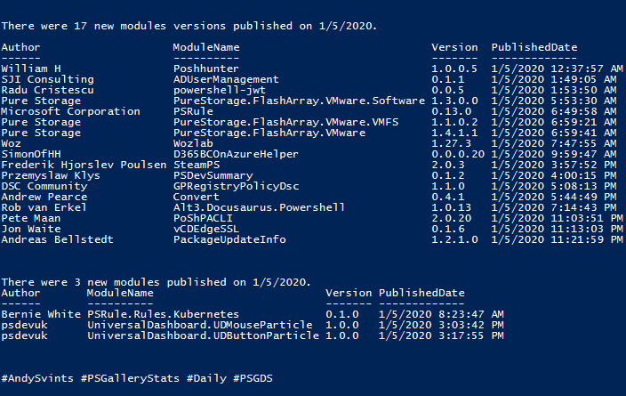Select PureStorage.FlashArray.VMware.Software text
Image resolution: width=626 pixels, height=396 pixels.
[x=299, y=101]
